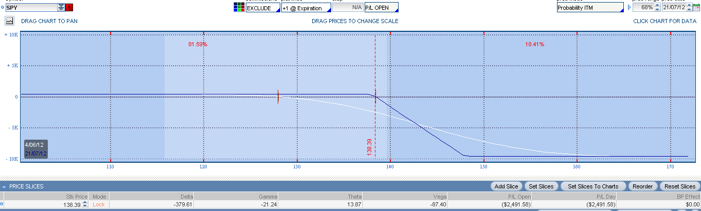The image size is (701, 211).
Task: Click the blue circle at price slice row start
Action: 2,204
